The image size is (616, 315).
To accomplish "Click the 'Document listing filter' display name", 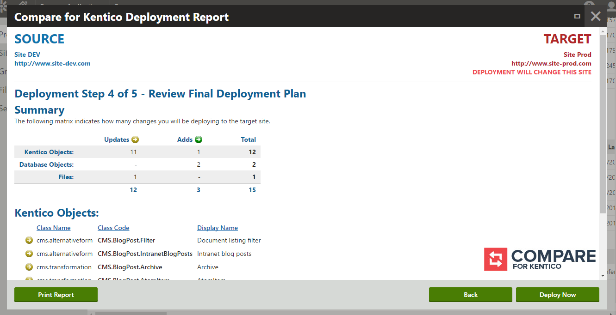I will coord(229,240).
